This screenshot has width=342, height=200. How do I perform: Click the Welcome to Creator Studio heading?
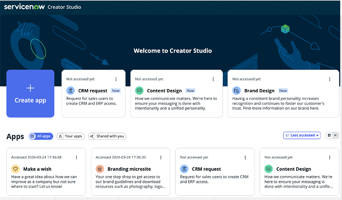click(x=172, y=51)
